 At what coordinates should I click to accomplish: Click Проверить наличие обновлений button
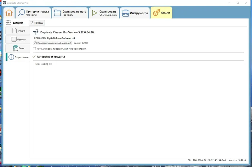coord(52,43)
